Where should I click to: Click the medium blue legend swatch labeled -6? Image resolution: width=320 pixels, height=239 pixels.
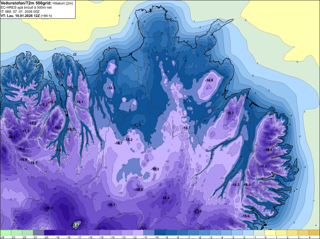pos(204,233)
